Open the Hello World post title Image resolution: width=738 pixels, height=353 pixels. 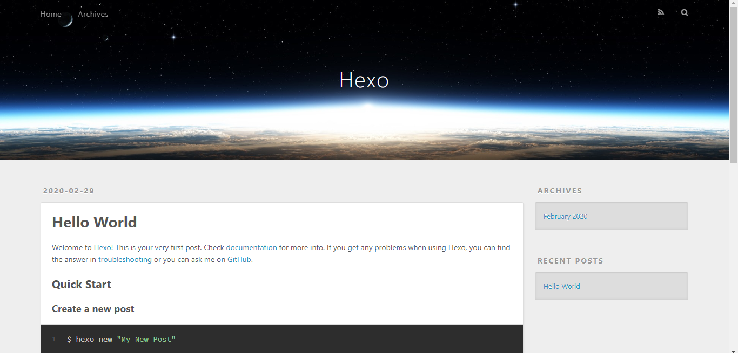(x=95, y=222)
